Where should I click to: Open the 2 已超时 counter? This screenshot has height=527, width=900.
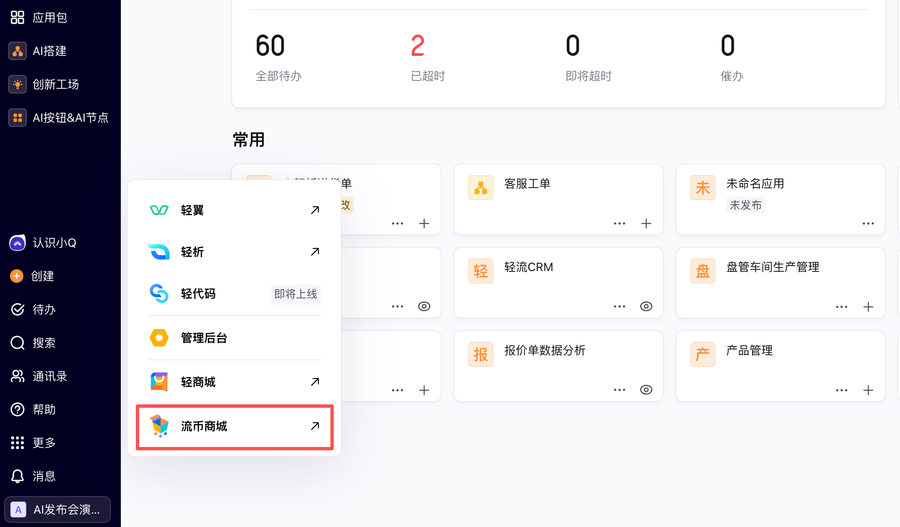(428, 58)
